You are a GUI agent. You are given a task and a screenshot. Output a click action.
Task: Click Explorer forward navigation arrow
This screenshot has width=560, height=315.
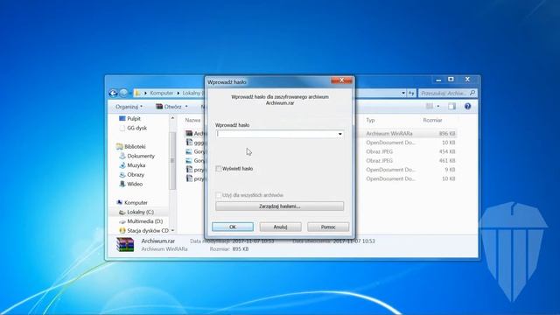click(x=123, y=93)
